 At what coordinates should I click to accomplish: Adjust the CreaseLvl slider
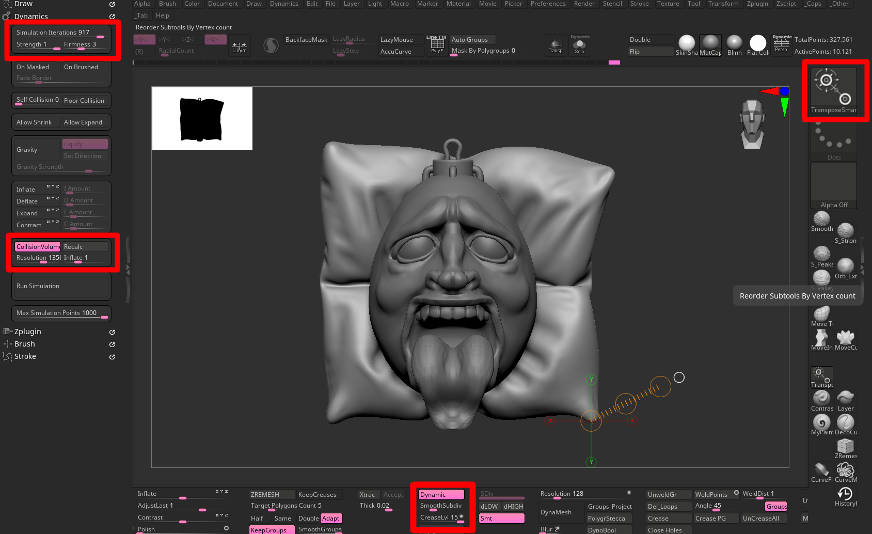point(441,518)
